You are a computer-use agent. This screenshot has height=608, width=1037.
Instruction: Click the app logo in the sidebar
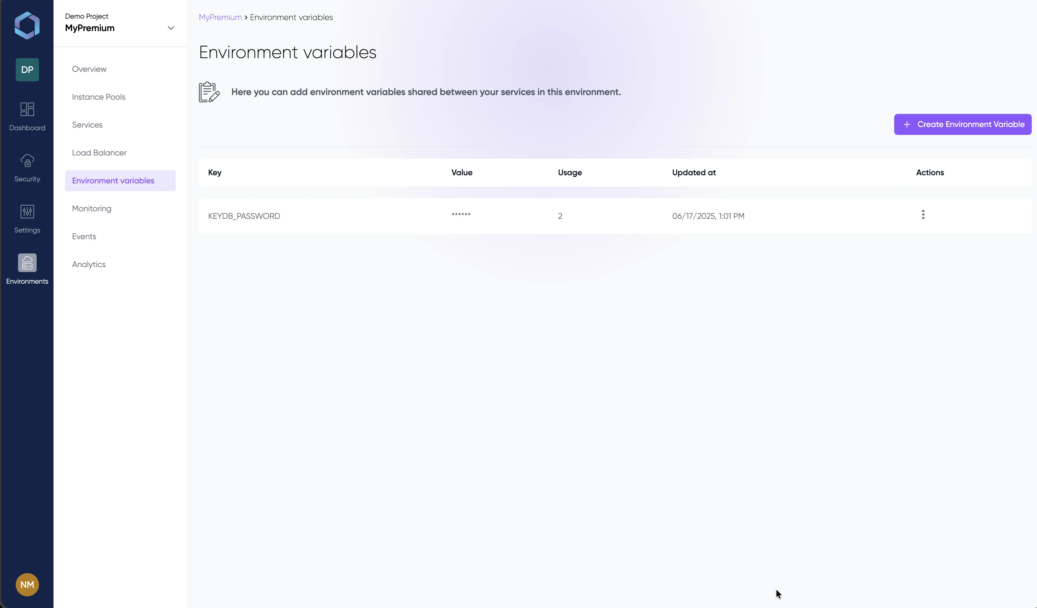pos(27,25)
